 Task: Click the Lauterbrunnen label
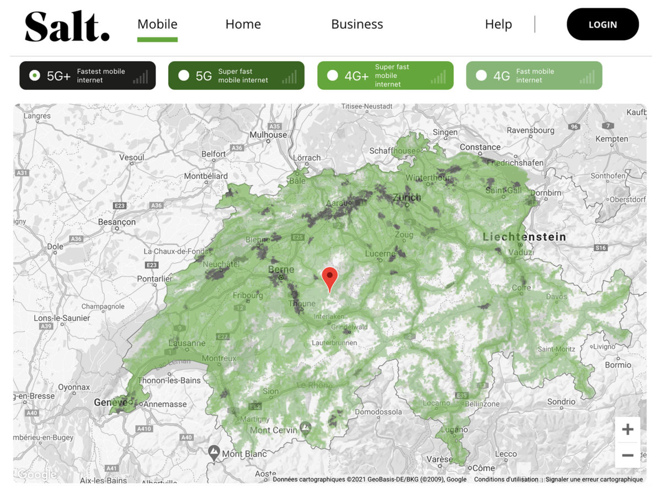click(x=334, y=342)
